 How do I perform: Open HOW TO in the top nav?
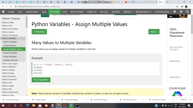92,12
